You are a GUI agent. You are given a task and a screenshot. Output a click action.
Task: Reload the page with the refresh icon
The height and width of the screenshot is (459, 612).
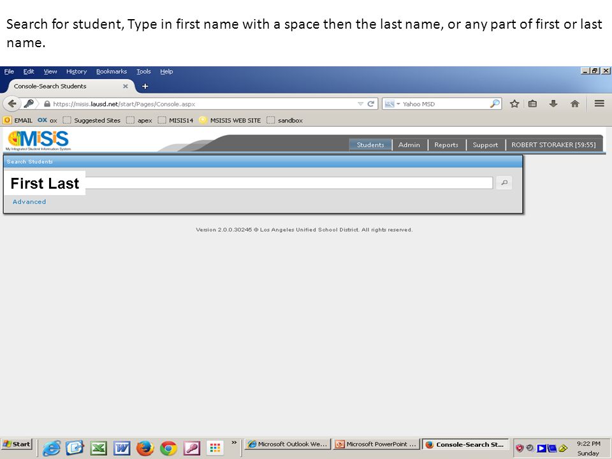coord(371,104)
